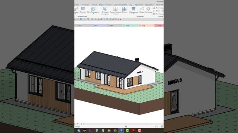Open the yellow file manager taskbar icon

(109, 130)
